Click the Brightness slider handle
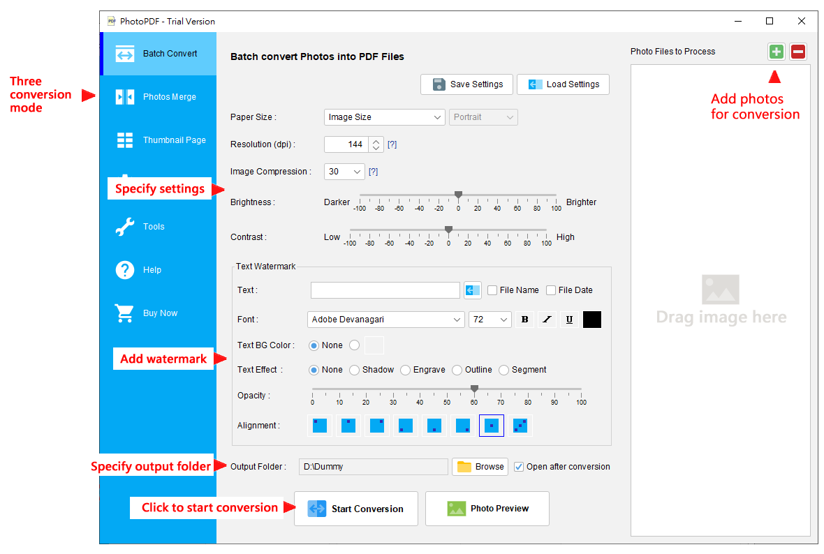The width and height of the screenshot is (824, 554). tap(458, 194)
